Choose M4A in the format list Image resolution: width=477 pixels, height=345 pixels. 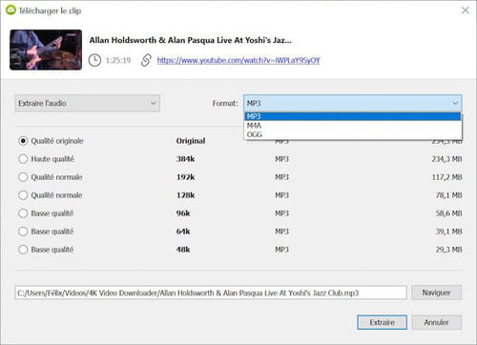click(x=352, y=126)
